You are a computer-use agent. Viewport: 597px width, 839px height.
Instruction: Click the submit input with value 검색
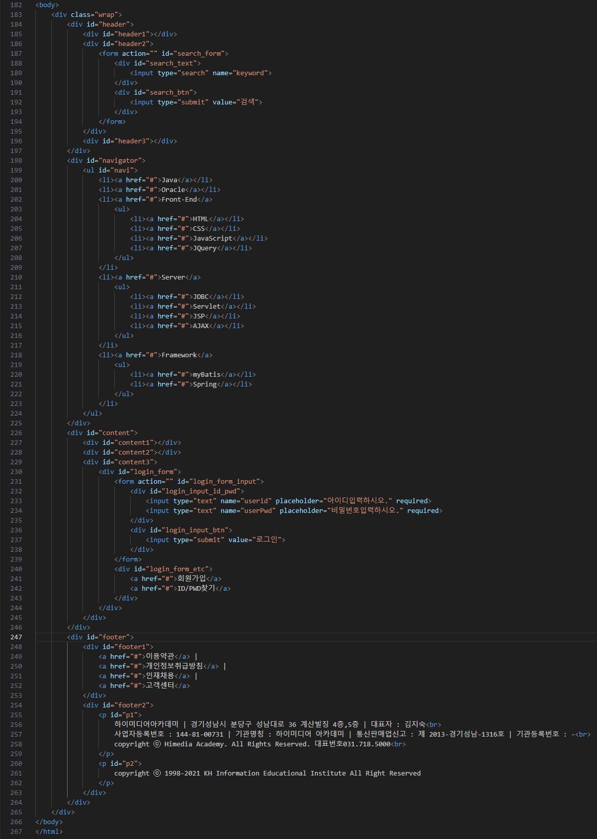196,102
